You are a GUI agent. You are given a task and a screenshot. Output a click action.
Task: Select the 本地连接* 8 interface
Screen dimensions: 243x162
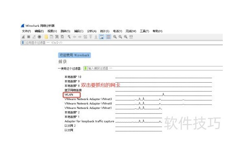(72, 86)
